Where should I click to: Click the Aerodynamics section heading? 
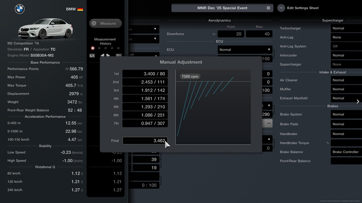(219, 20)
